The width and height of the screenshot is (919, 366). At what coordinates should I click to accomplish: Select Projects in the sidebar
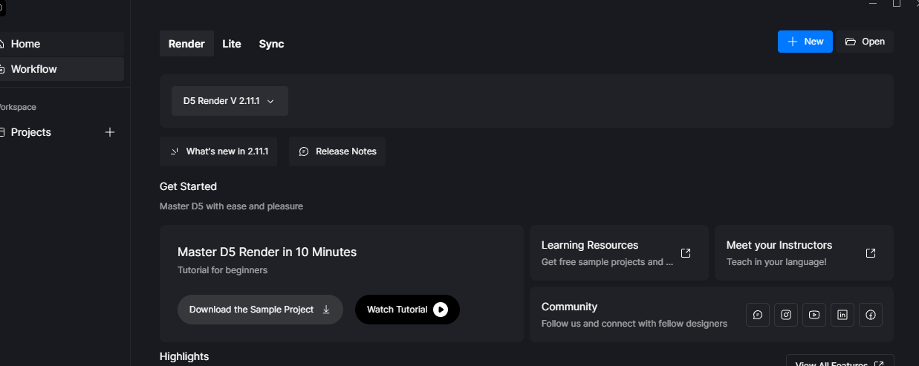point(31,132)
